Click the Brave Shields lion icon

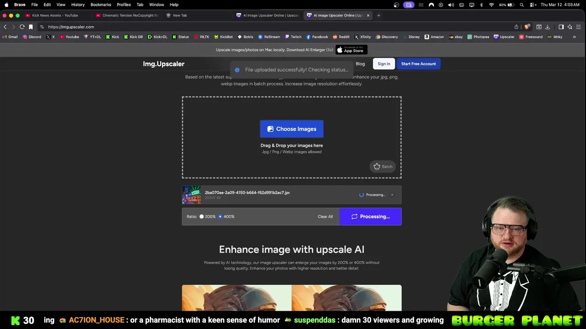[527, 27]
